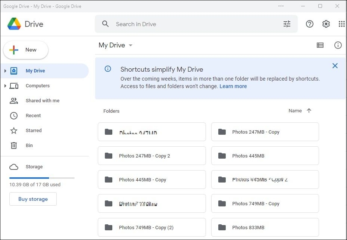Image resolution: width=347 pixels, height=240 pixels.
Task: Open the Google apps grid
Action: [x=341, y=24]
